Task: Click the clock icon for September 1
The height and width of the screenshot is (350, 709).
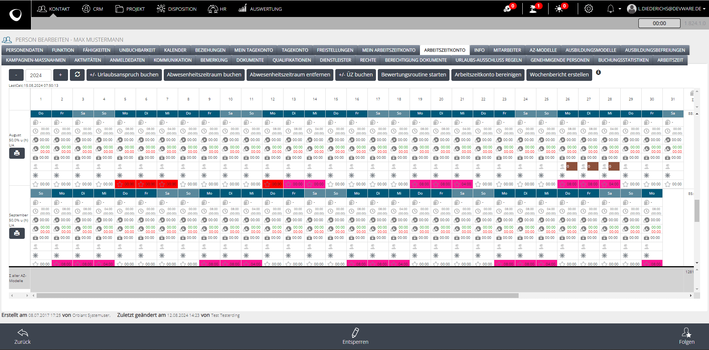Action: (x=35, y=211)
